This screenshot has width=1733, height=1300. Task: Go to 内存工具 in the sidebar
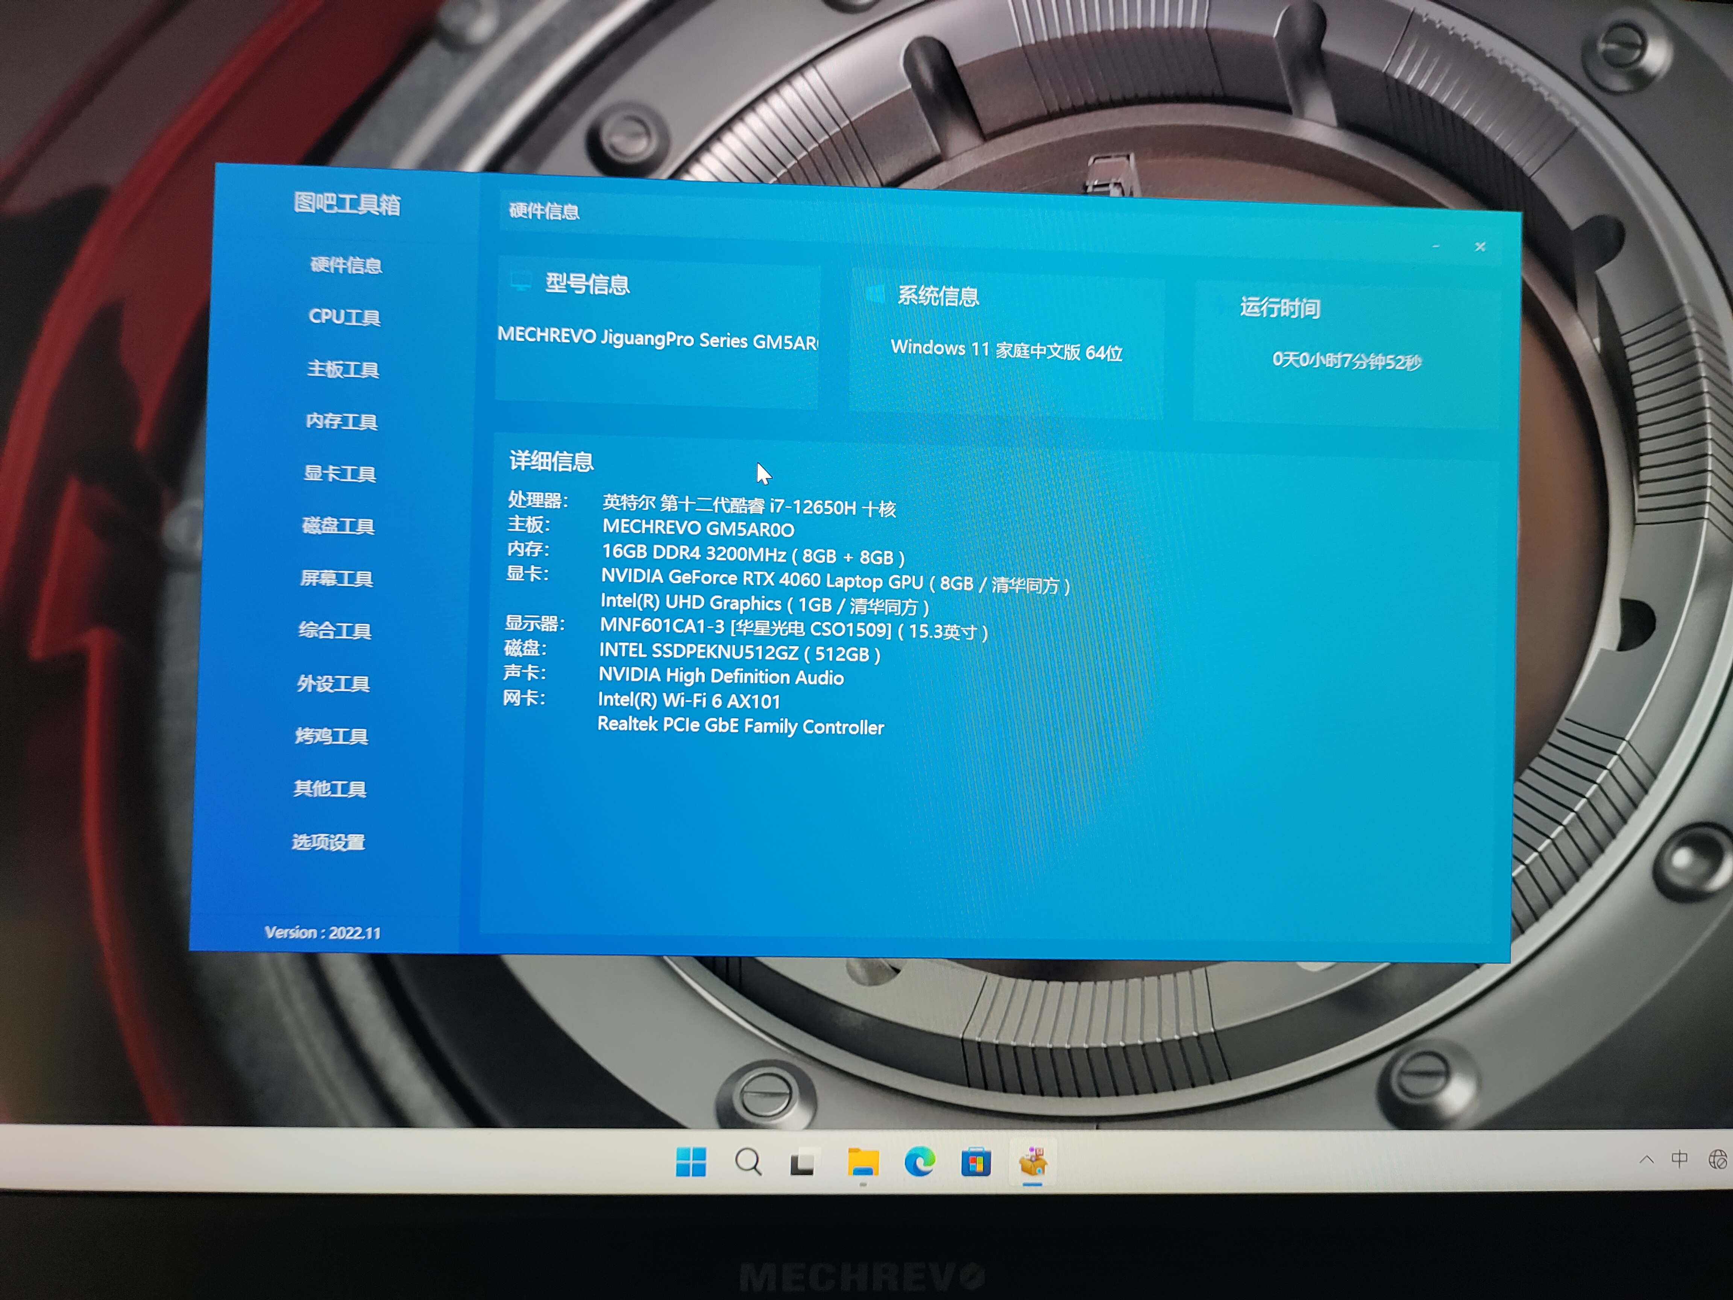(x=341, y=422)
